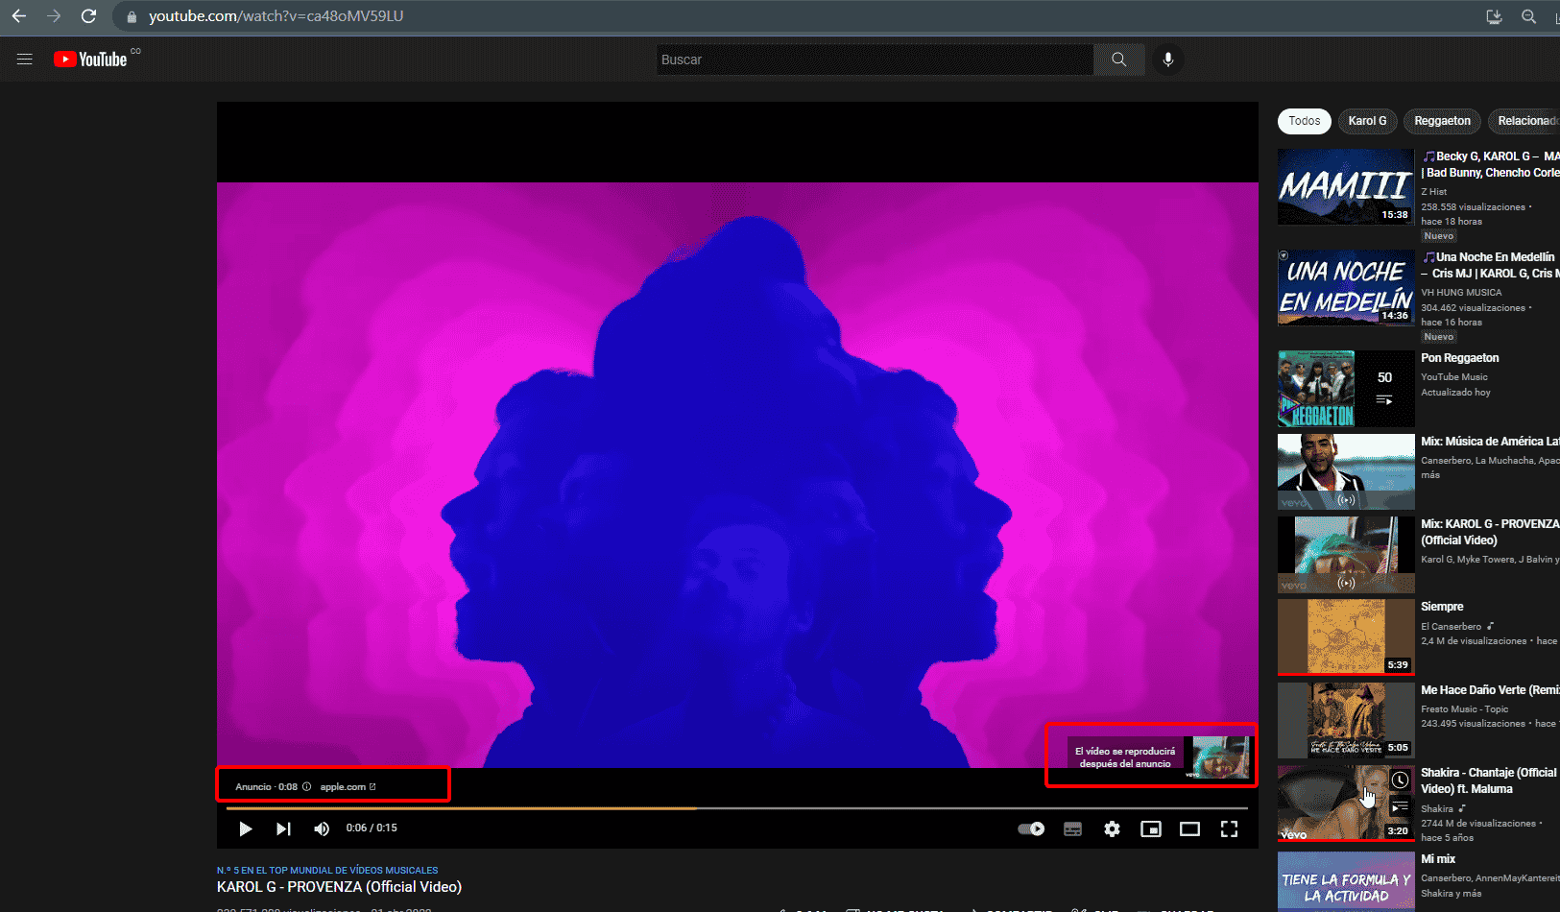The width and height of the screenshot is (1560, 912).
Task: Open the Mamiii video by Becky G
Action: (1345, 186)
